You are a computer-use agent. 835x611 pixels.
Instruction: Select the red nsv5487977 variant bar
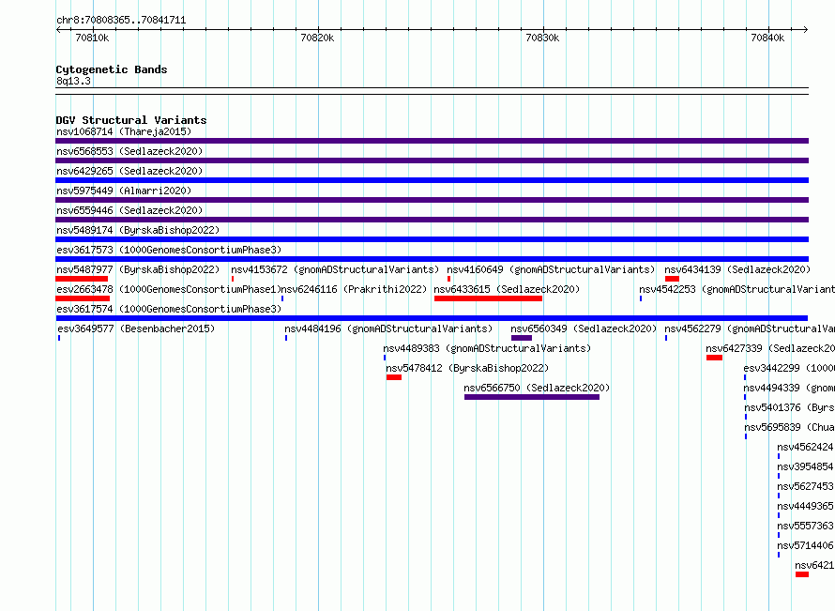click(82, 279)
